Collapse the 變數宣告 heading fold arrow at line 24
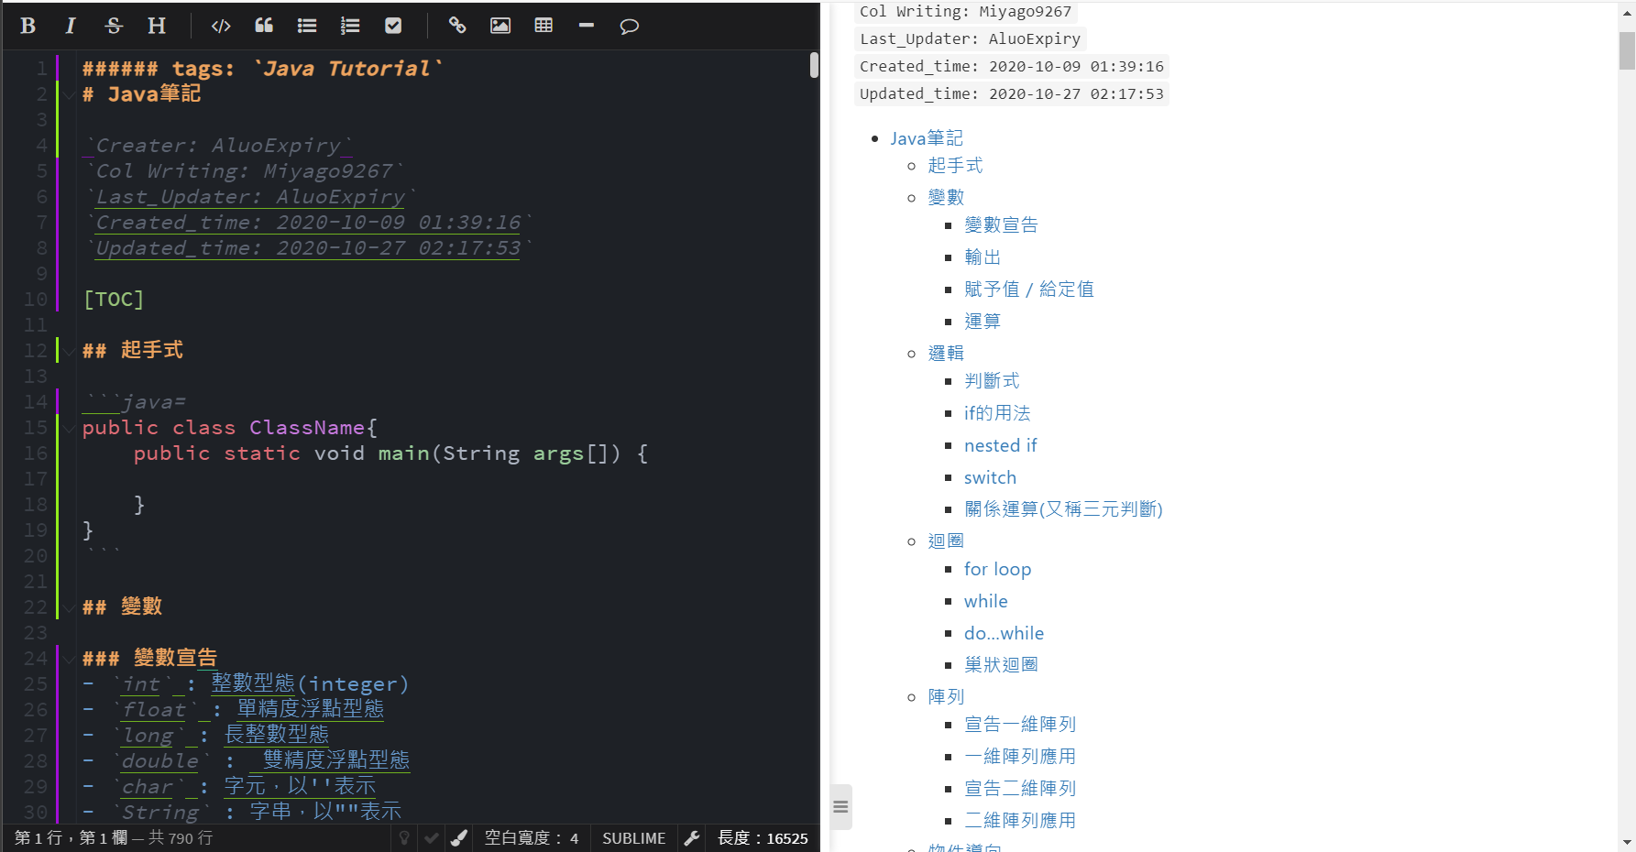Viewport: 1636px width, 852px height. pyautogui.click(x=70, y=658)
